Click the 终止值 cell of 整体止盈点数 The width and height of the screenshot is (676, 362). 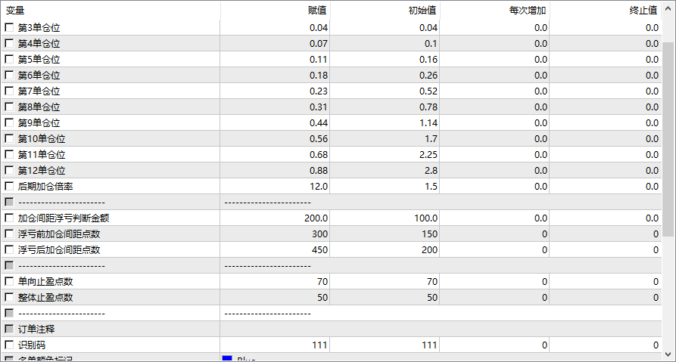tap(606, 298)
